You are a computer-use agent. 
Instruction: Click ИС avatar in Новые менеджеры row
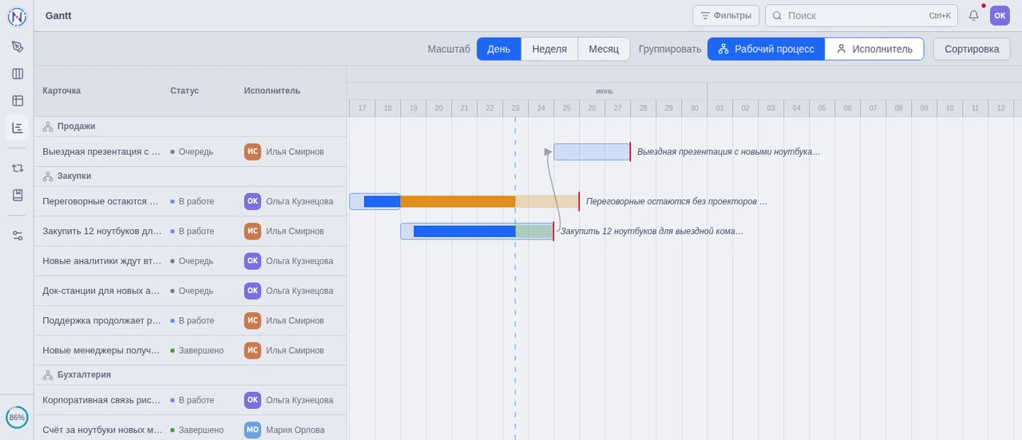point(252,351)
